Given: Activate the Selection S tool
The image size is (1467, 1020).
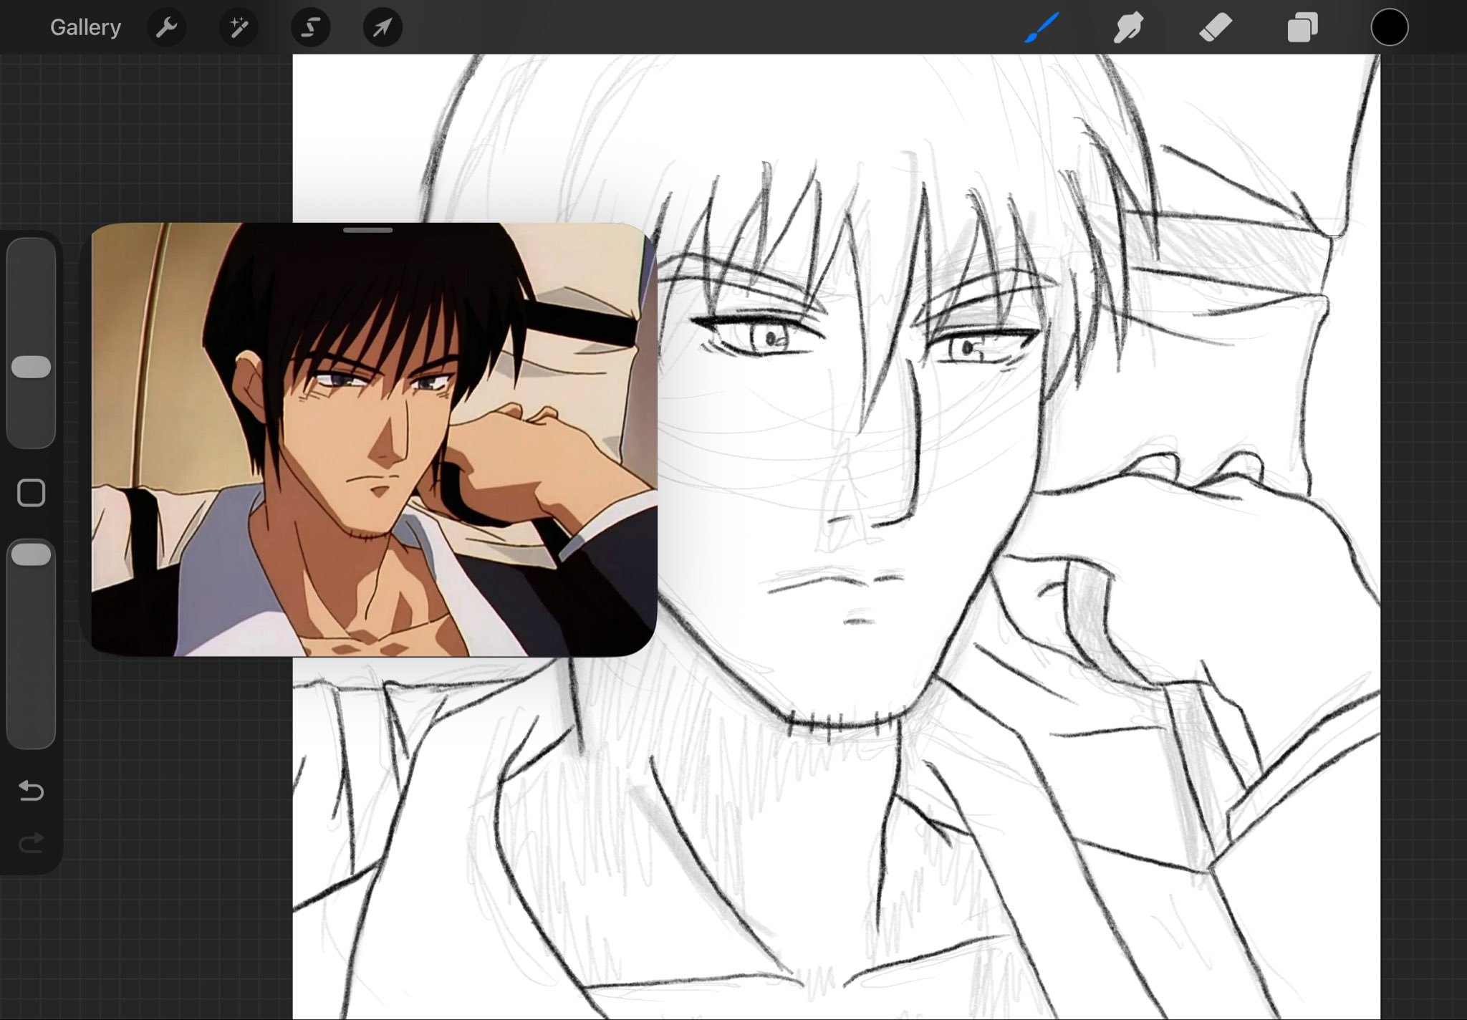Looking at the screenshot, I should [310, 27].
